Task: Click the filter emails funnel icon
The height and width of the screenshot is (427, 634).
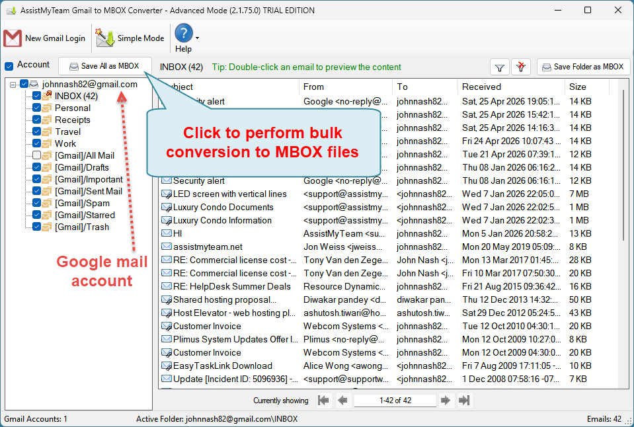Action: (500, 67)
